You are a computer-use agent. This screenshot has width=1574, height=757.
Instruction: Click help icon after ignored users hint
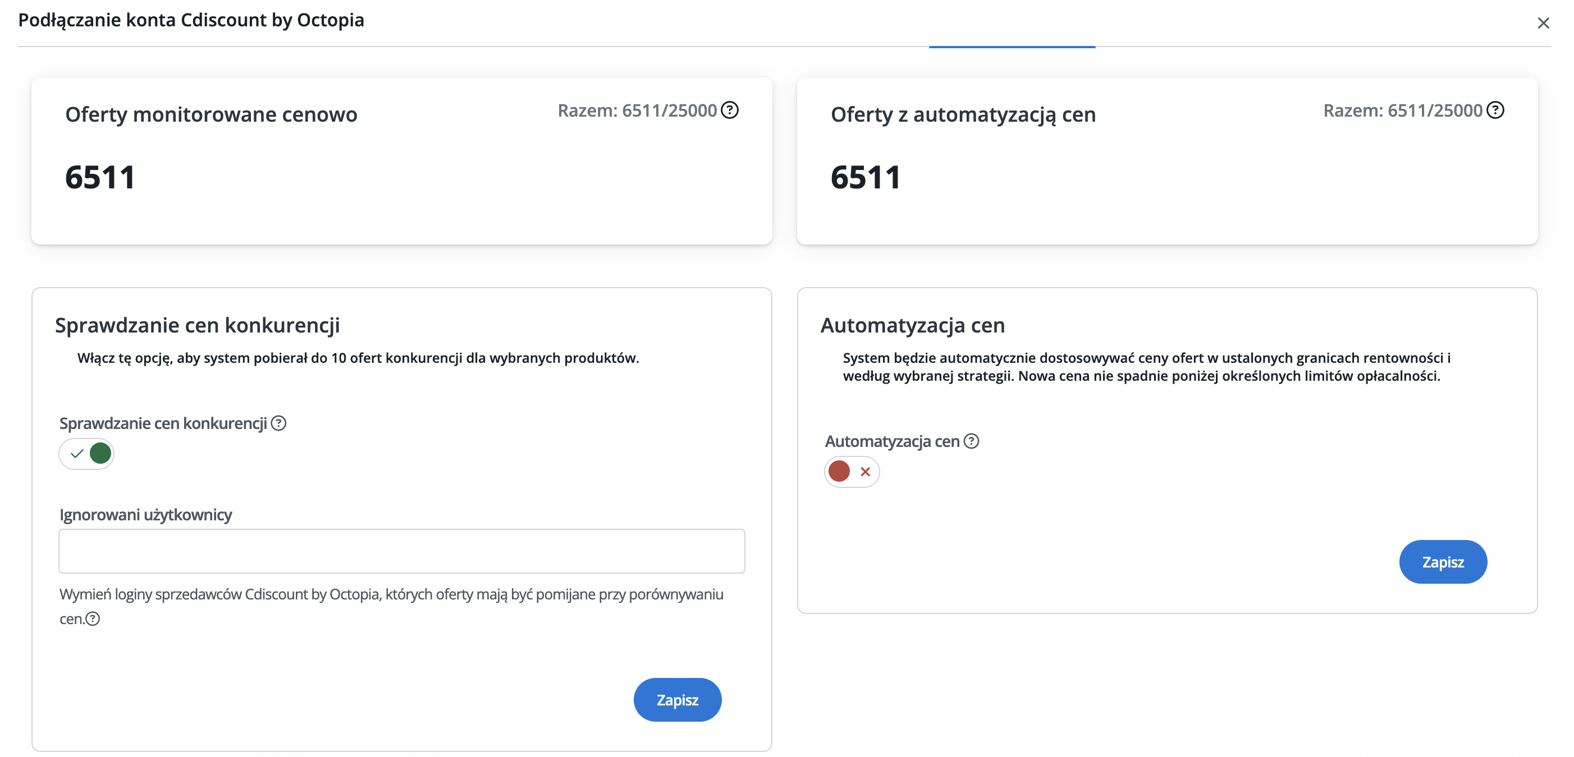click(93, 619)
